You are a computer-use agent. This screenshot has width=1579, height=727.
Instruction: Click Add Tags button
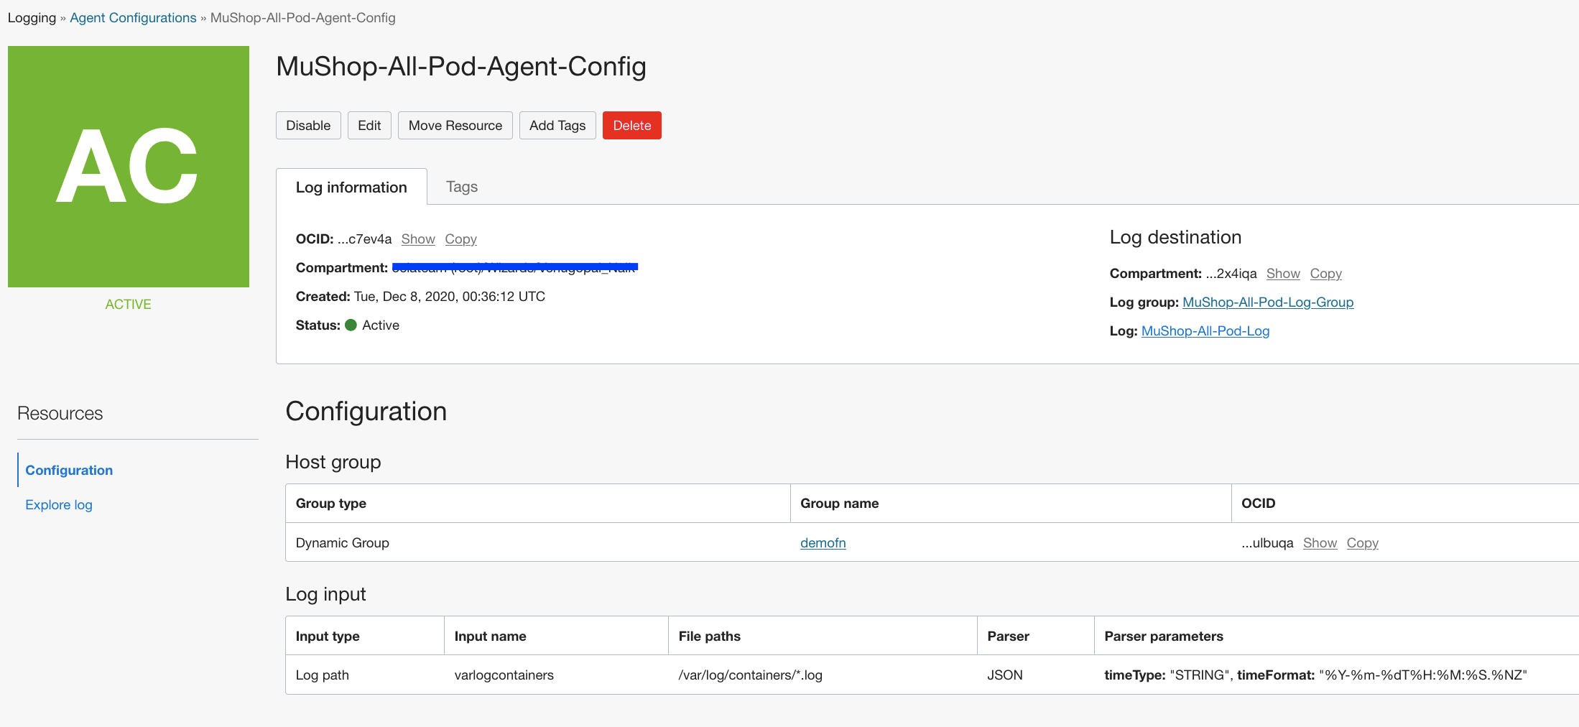coord(557,126)
